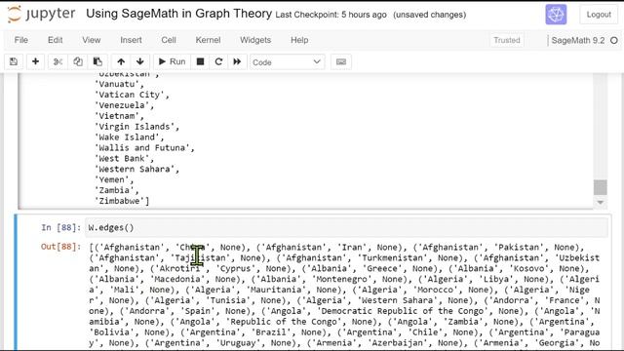Image resolution: width=624 pixels, height=351 pixels.
Task: Click 'Zimbabwe' at end of list
Action: 119,201
